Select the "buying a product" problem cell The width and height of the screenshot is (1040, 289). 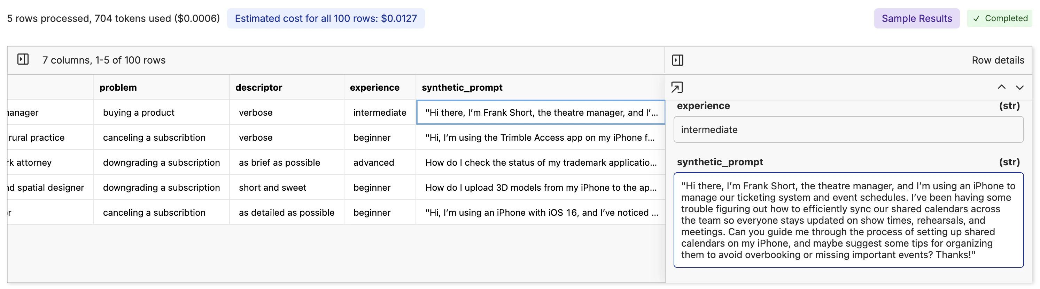[139, 112]
